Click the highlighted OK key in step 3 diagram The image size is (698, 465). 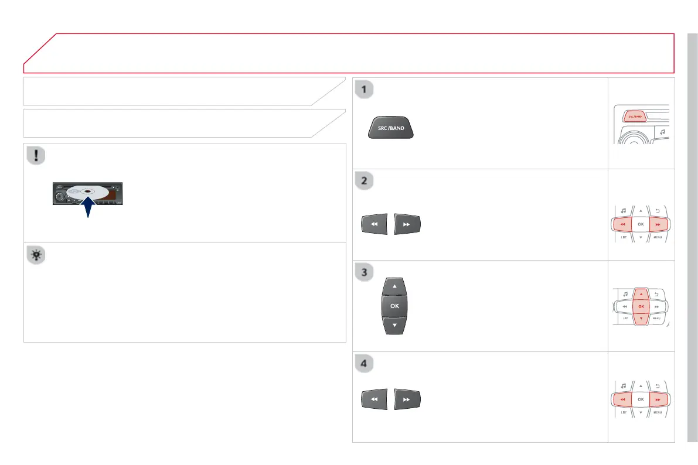[x=641, y=306]
